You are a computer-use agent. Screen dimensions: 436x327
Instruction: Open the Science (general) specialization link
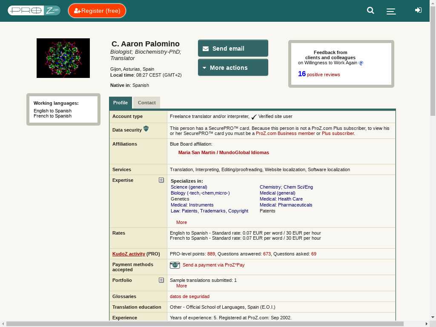(189, 187)
